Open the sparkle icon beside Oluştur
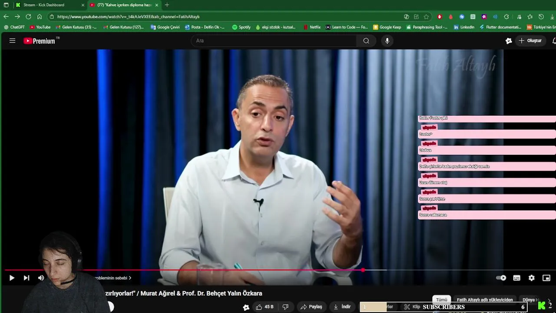Image resolution: width=556 pixels, height=313 pixels. coord(509,41)
